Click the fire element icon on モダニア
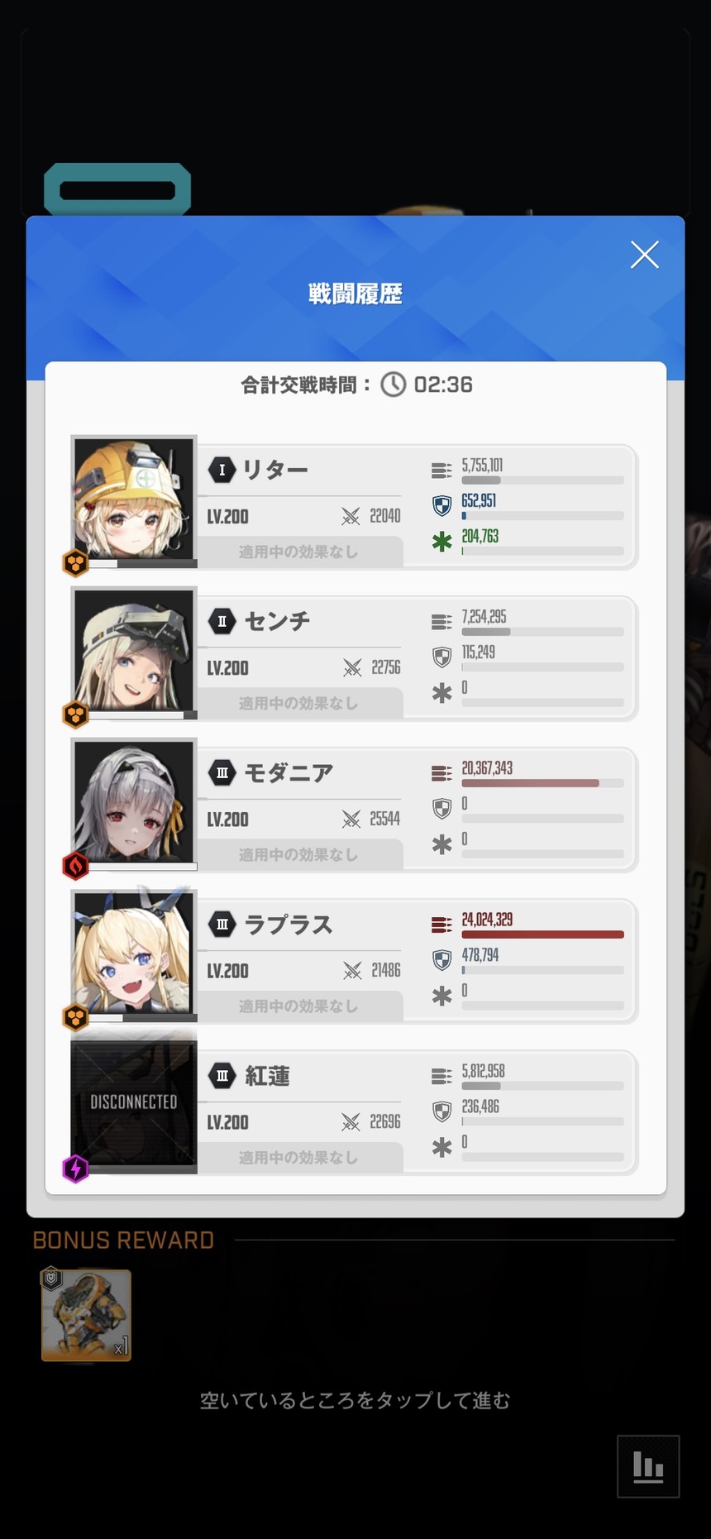711x1539 pixels. coord(76,866)
